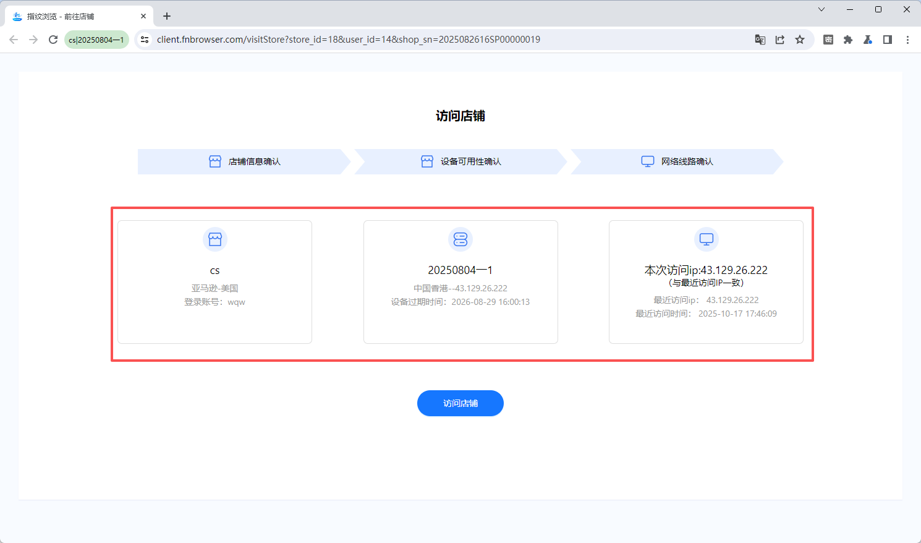The image size is (921, 543).
Task: Open Chrome three-dot menu
Action: 907,40
